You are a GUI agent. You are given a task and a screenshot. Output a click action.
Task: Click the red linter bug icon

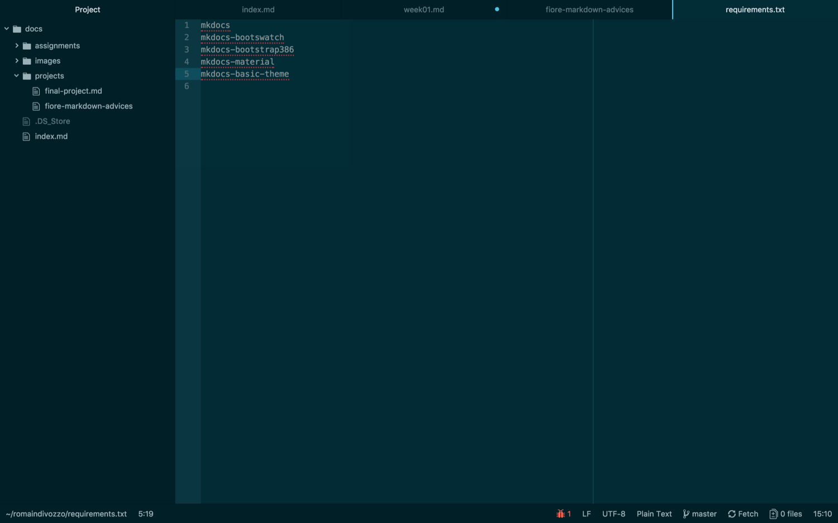click(x=560, y=514)
